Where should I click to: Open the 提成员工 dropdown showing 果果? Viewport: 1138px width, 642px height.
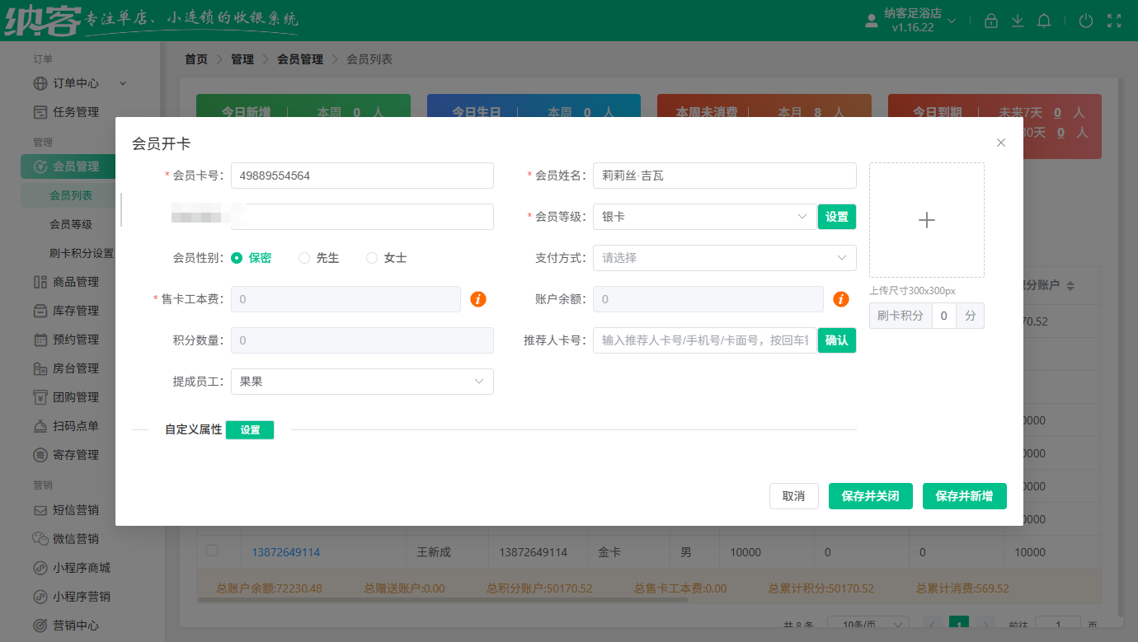[x=362, y=382]
